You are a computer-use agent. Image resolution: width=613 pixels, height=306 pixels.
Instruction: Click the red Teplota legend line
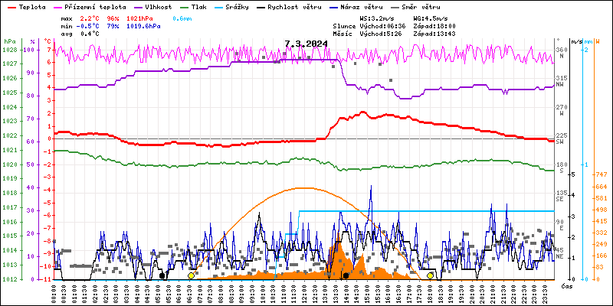coord(9,6)
